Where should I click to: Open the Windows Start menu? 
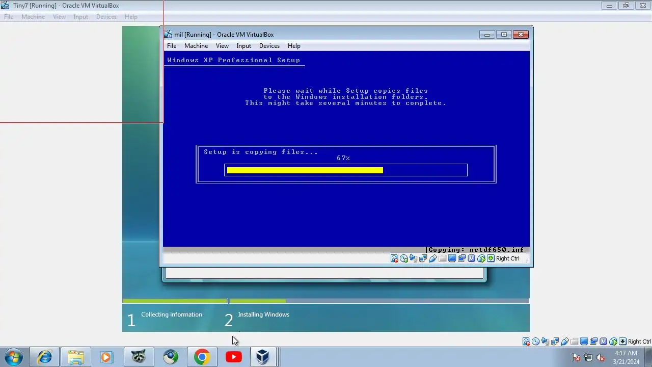(x=13, y=357)
